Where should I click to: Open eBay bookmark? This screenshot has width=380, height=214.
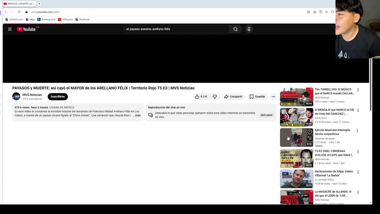tap(30, 19)
